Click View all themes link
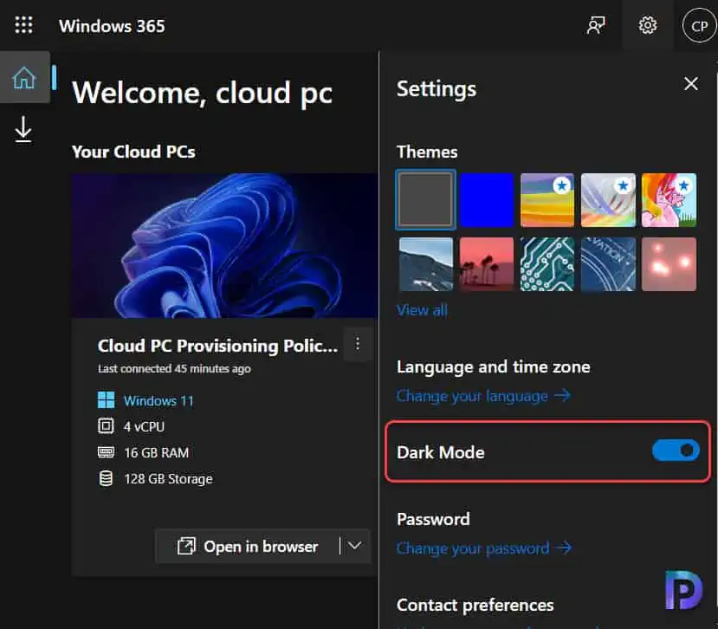The height and width of the screenshot is (629, 718). click(422, 310)
